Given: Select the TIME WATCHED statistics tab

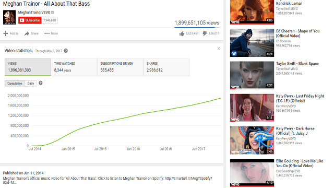Looking at the screenshot, I should click(74, 67).
